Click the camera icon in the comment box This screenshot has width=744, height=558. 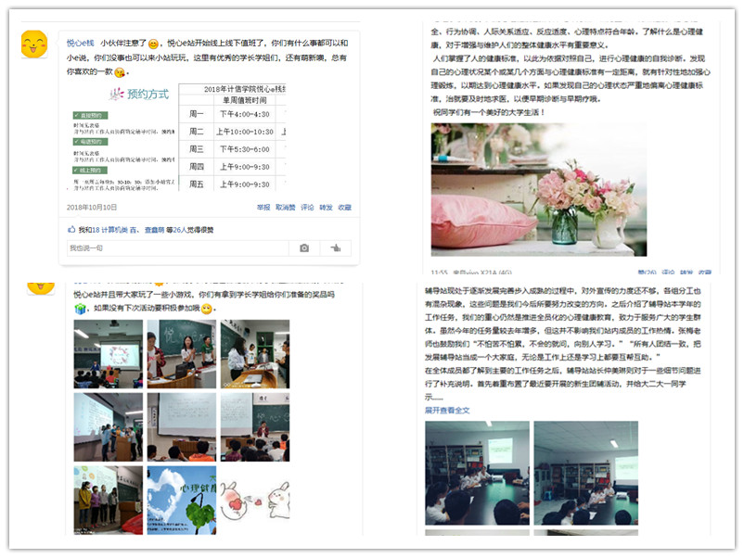point(304,247)
